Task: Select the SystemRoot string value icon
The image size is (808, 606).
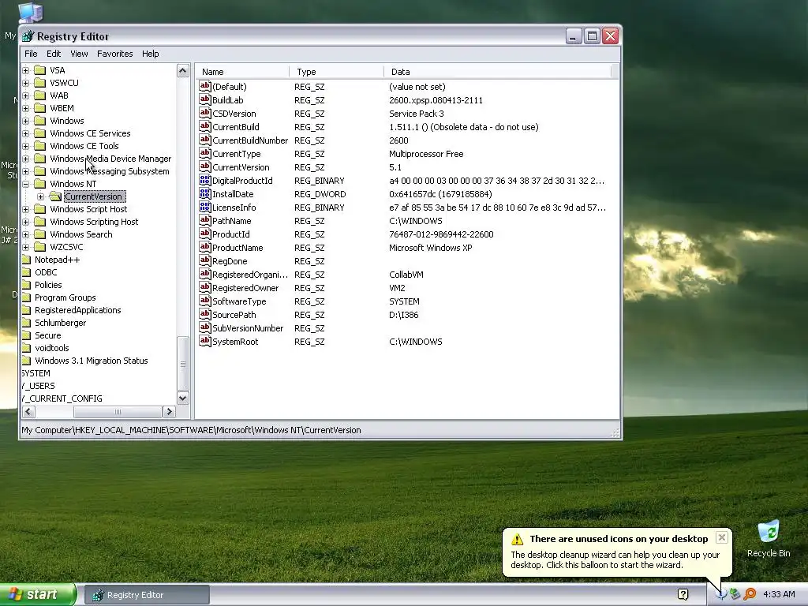Action: click(205, 341)
